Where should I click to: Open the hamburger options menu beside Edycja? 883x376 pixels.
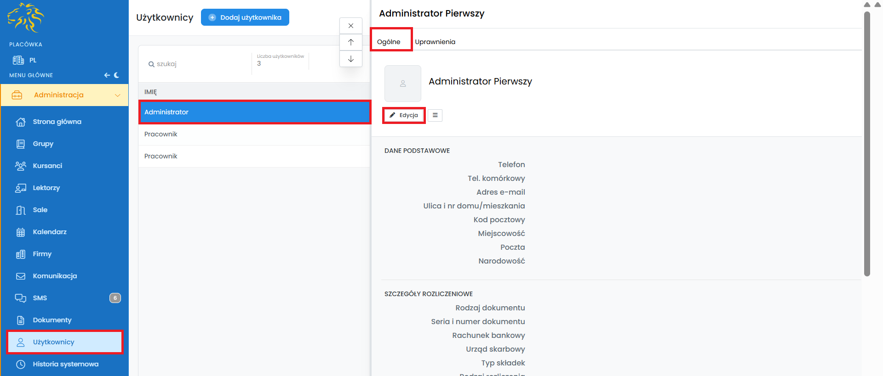click(435, 115)
